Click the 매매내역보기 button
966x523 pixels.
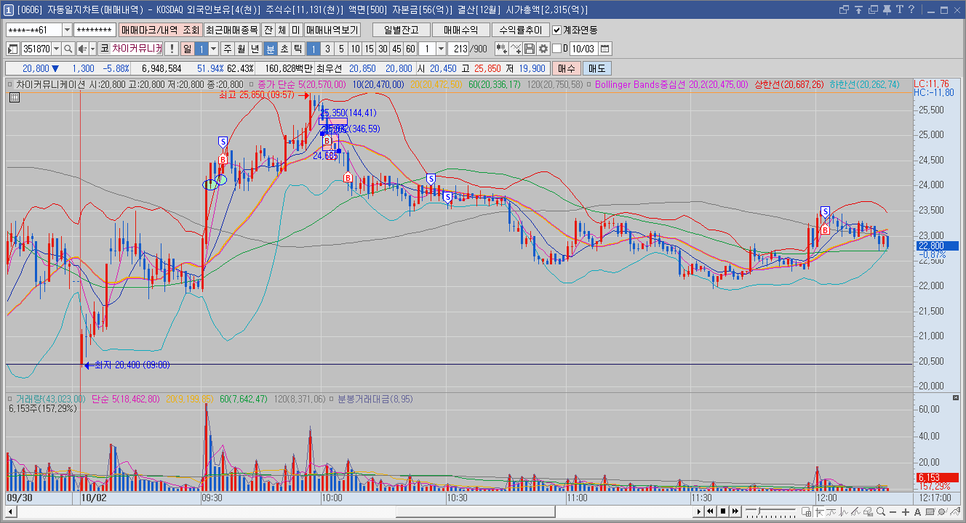tap(332, 30)
